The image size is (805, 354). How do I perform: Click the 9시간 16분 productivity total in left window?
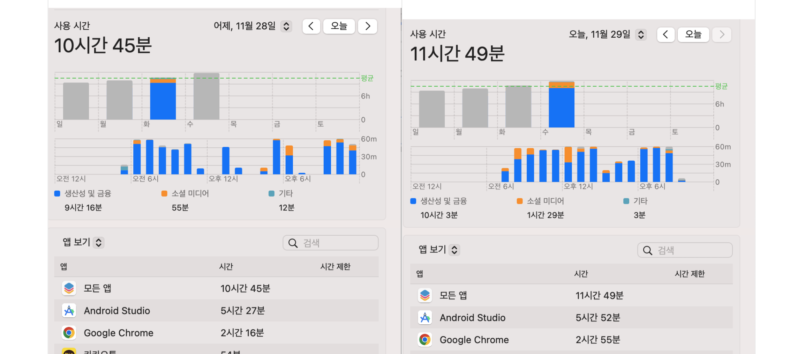[83, 208]
